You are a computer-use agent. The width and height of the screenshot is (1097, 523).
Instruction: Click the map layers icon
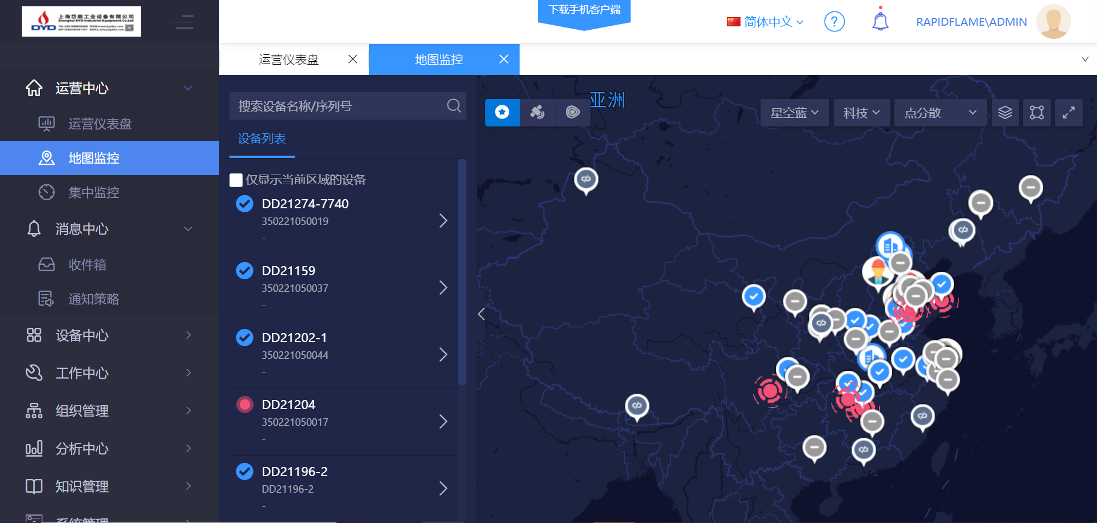click(1005, 113)
